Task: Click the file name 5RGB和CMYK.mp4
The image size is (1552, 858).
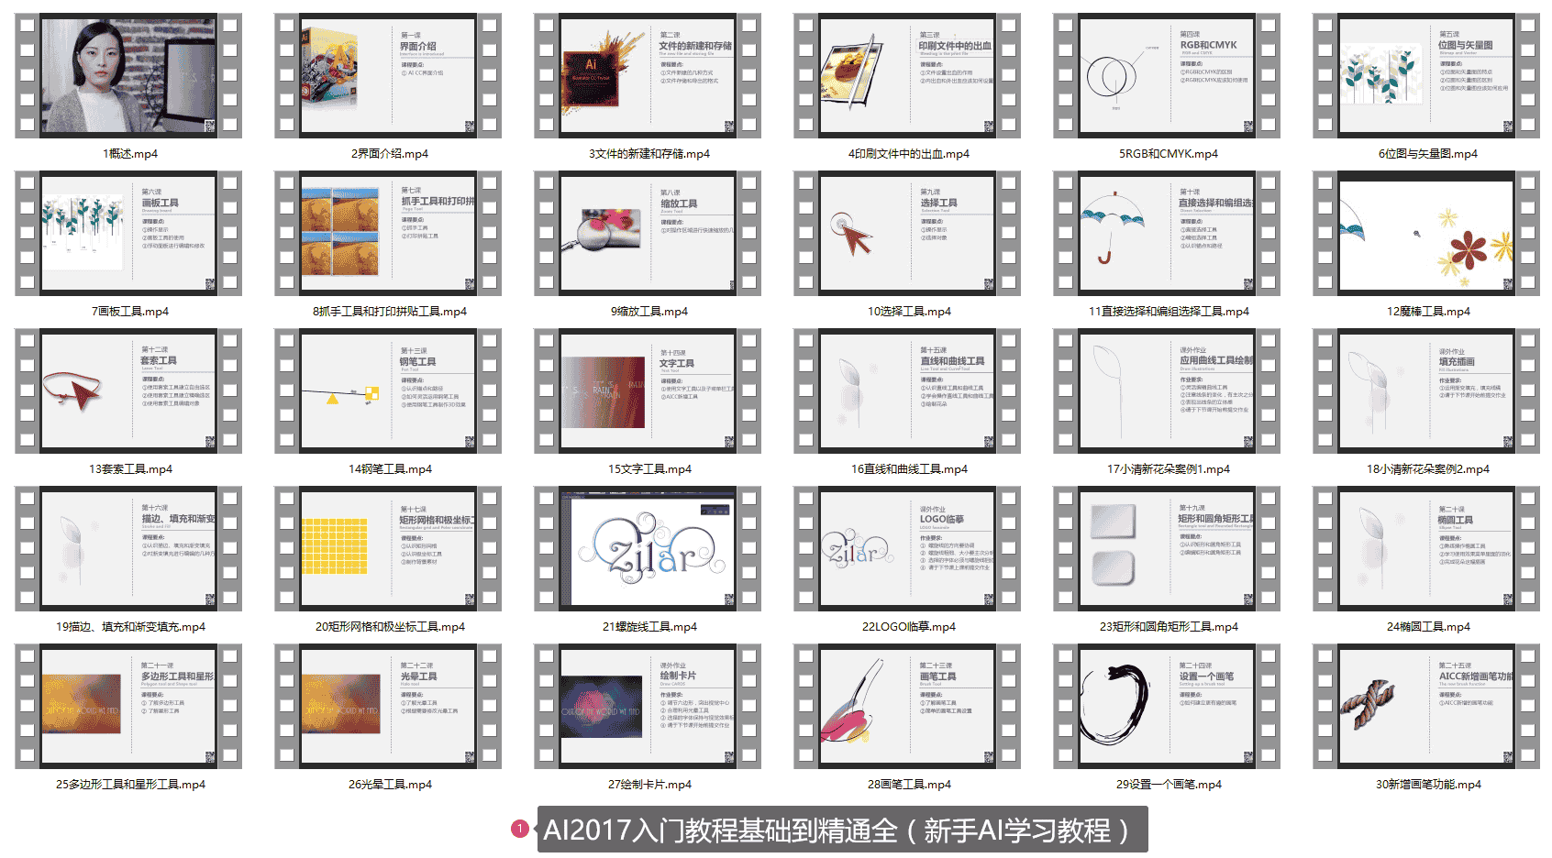Action: [1168, 154]
